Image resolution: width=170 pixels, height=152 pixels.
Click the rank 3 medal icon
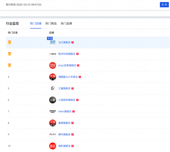pos(10,65)
